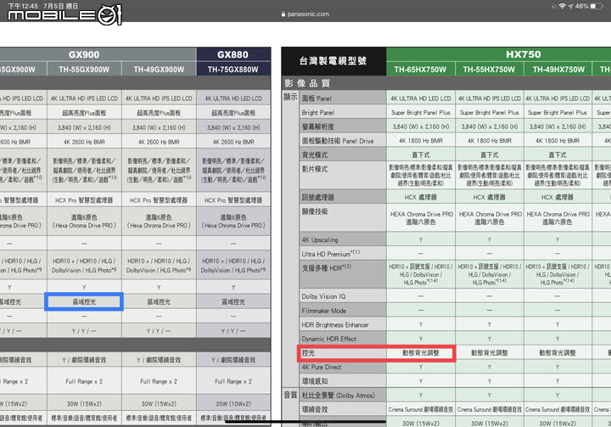Tap the Wi-Fi status icon
Image resolution: width=611 pixels, height=427 pixels.
click(562, 6)
